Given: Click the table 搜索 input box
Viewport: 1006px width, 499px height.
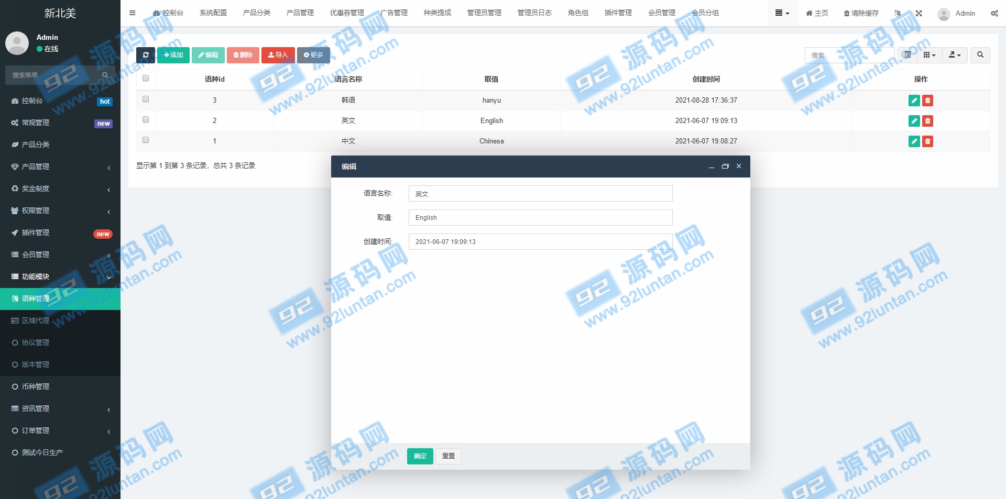Looking at the screenshot, I should coord(849,55).
